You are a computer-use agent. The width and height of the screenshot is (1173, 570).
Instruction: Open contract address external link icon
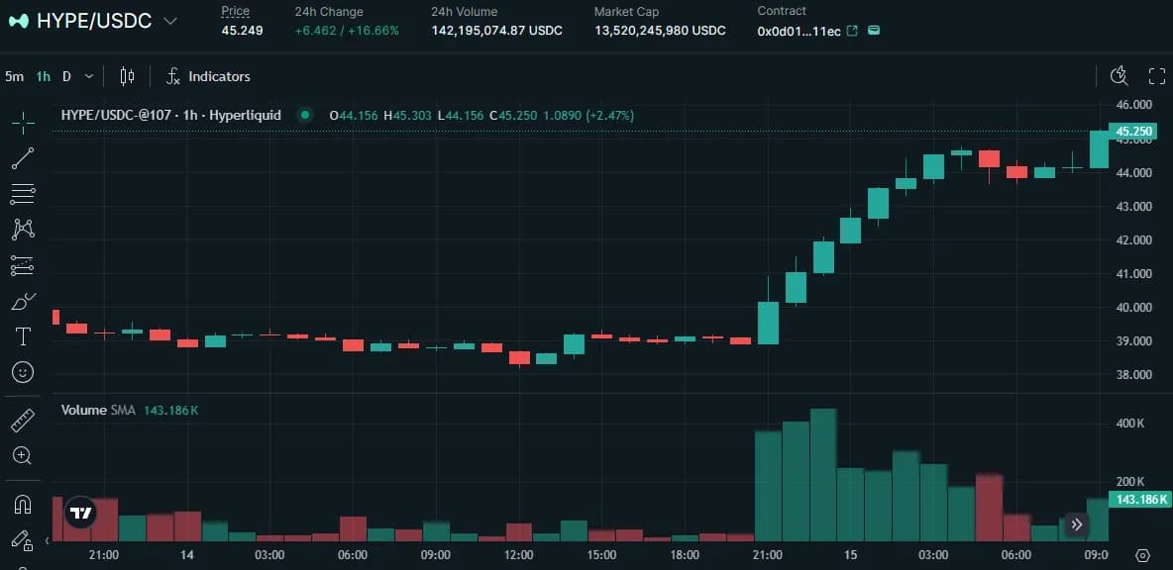click(x=852, y=31)
